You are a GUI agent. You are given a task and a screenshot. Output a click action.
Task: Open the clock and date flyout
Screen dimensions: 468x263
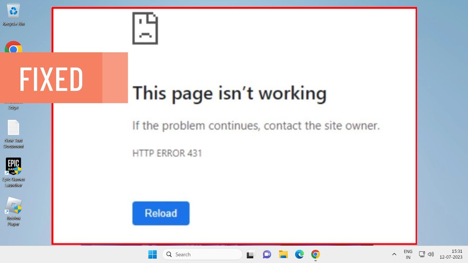pos(451,255)
